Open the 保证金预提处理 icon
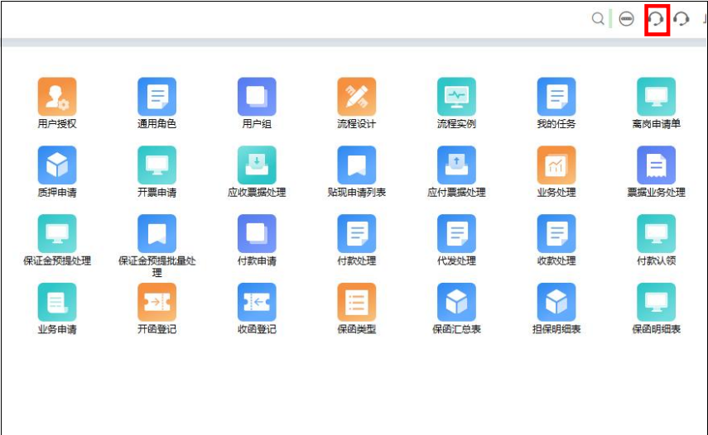Screen dimensions: 708x435 point(57,233)
